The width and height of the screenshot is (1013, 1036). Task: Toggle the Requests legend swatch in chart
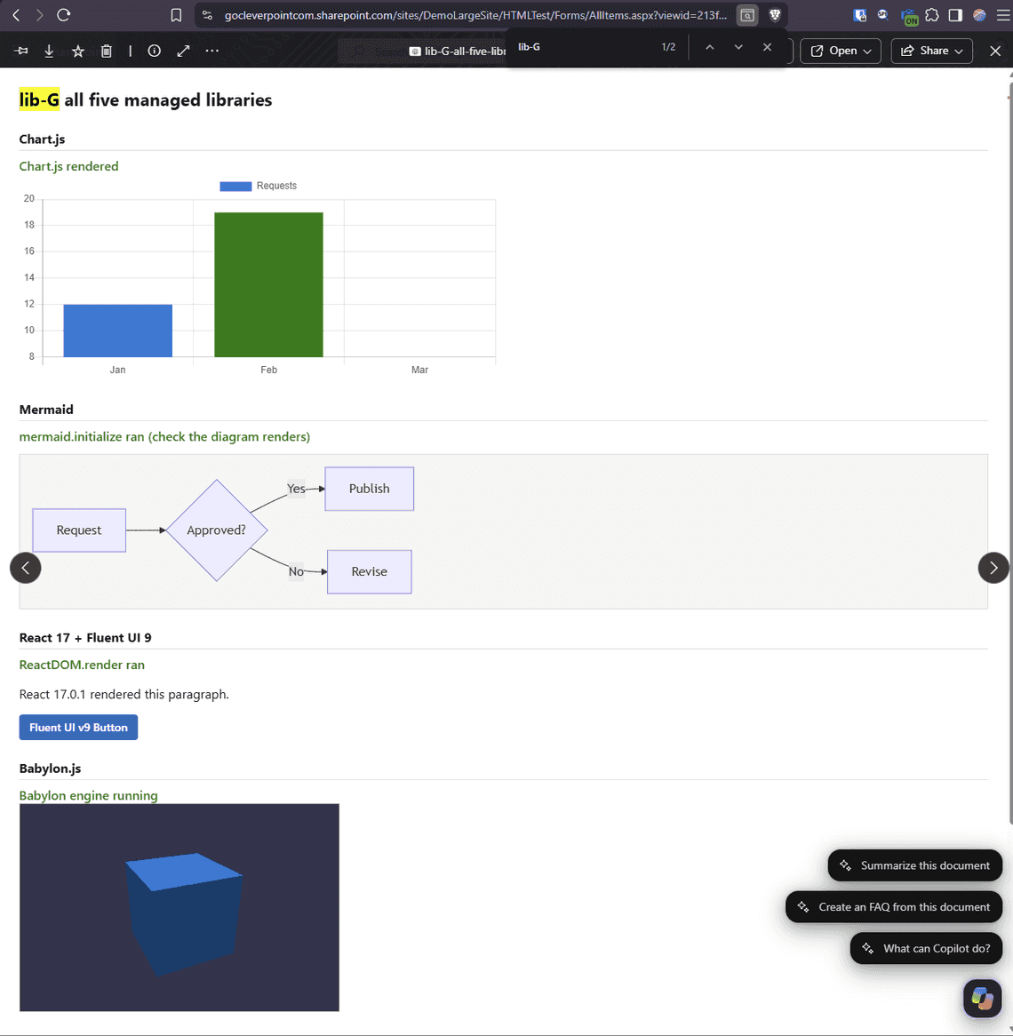click(x=235, y=187)
